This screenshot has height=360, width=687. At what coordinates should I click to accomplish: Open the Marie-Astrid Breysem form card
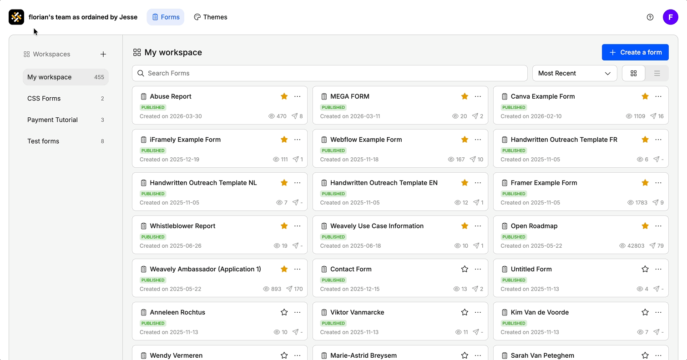(400, 353)
